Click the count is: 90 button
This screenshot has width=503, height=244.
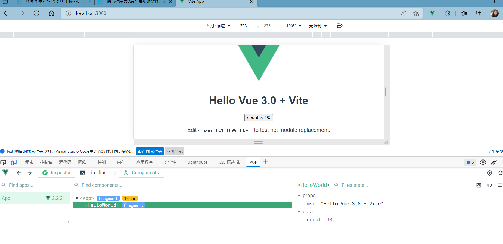click(x=259, y=118)
